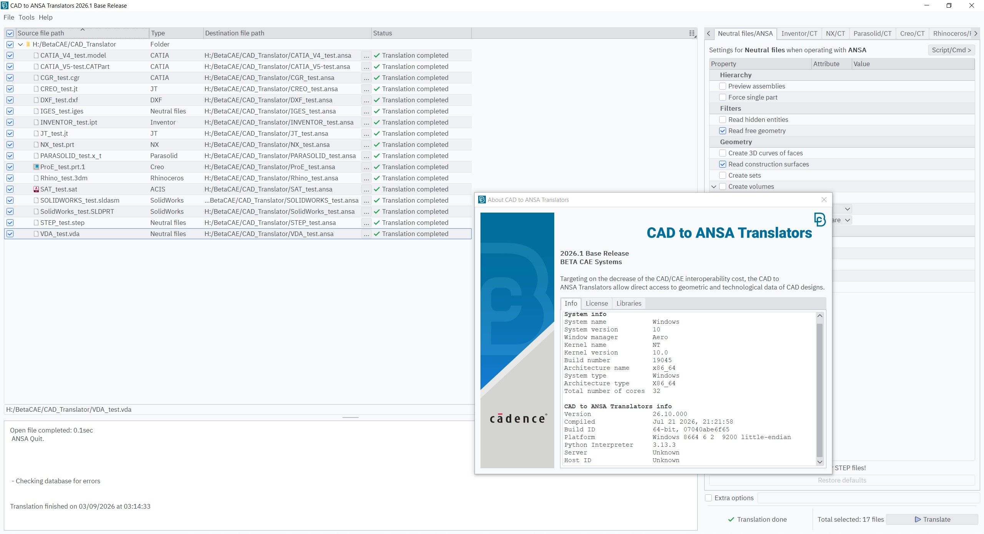
Task: Open the dropdown ending in 'are'
Action: [847, 220]
